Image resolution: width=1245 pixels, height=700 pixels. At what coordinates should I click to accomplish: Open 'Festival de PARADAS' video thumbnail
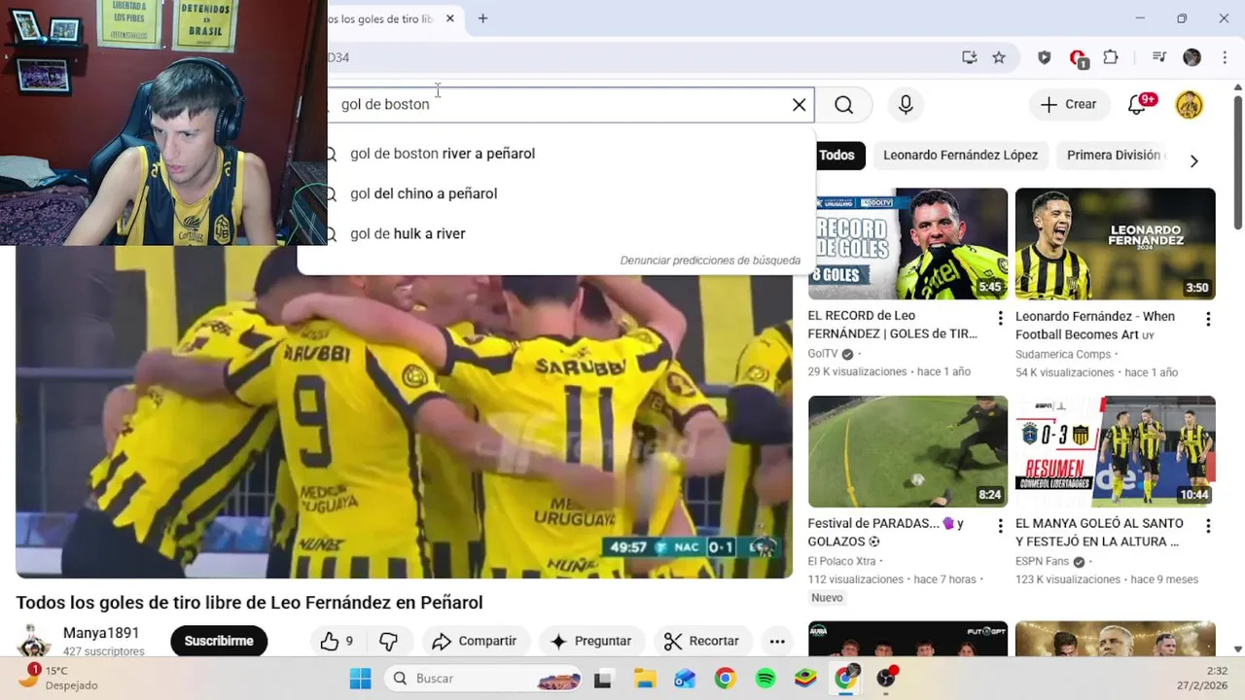(x=907, y=451)
